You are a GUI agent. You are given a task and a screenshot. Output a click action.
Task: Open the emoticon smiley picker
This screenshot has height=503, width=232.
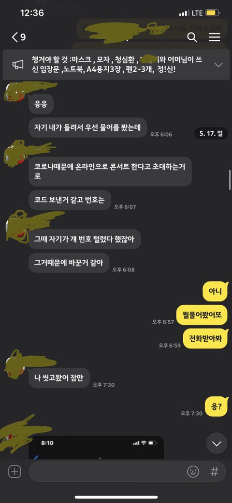pyautogui.click(x=193, y=472)
